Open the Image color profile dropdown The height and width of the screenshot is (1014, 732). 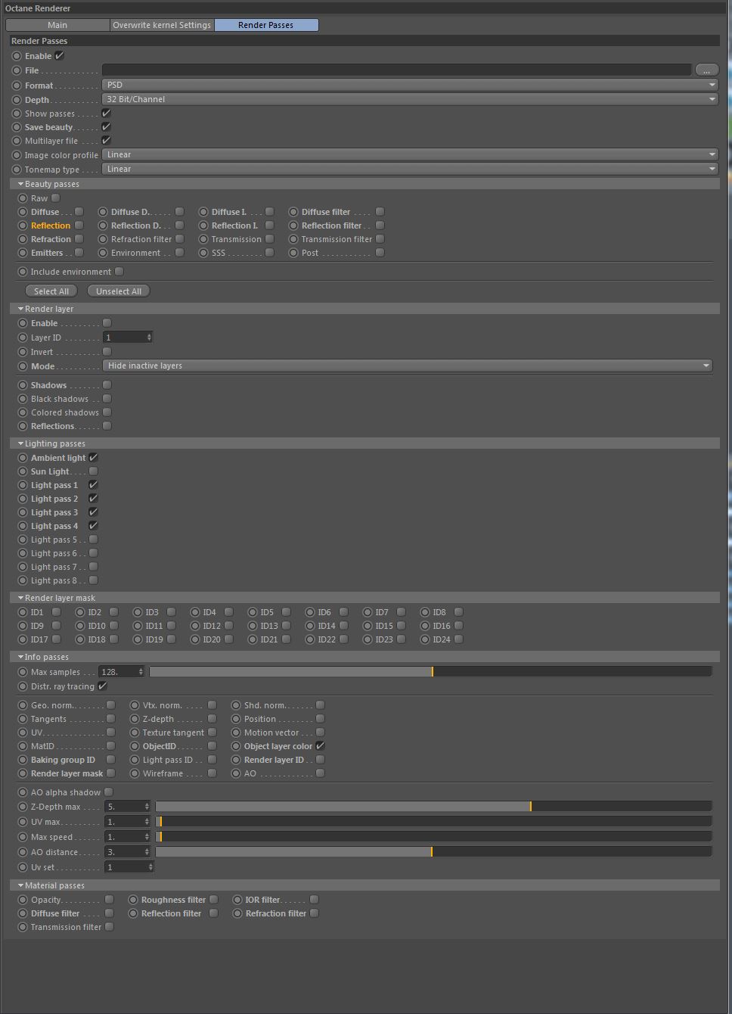[410, 154]
